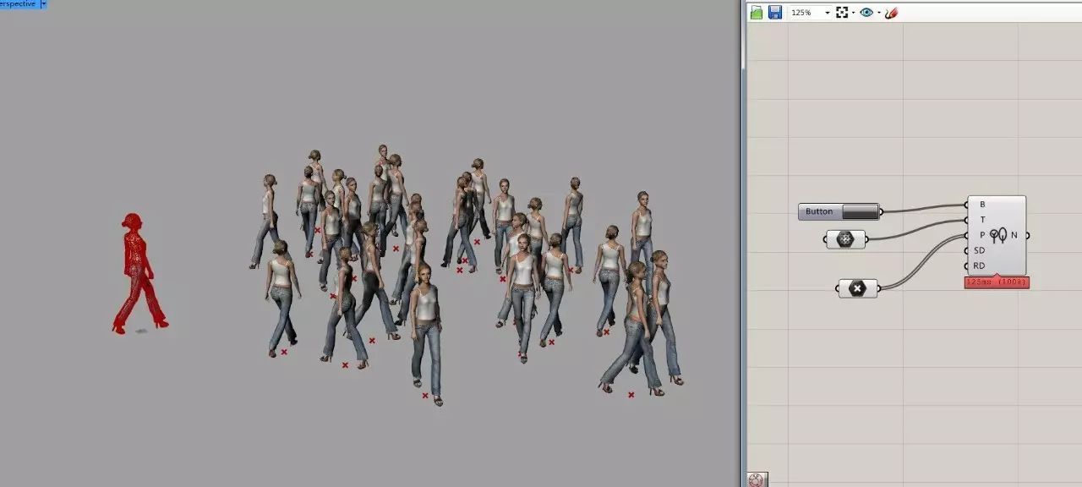
Task: Push the Grasshopper Button component
Action: 860,212
